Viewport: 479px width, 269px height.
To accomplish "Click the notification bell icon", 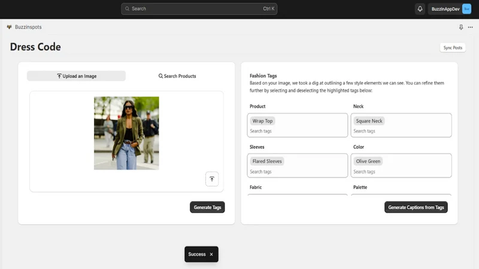I will point(420,9).
